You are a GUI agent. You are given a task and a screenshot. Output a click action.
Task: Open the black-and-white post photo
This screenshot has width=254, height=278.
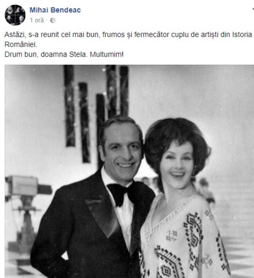coord(130,171)
